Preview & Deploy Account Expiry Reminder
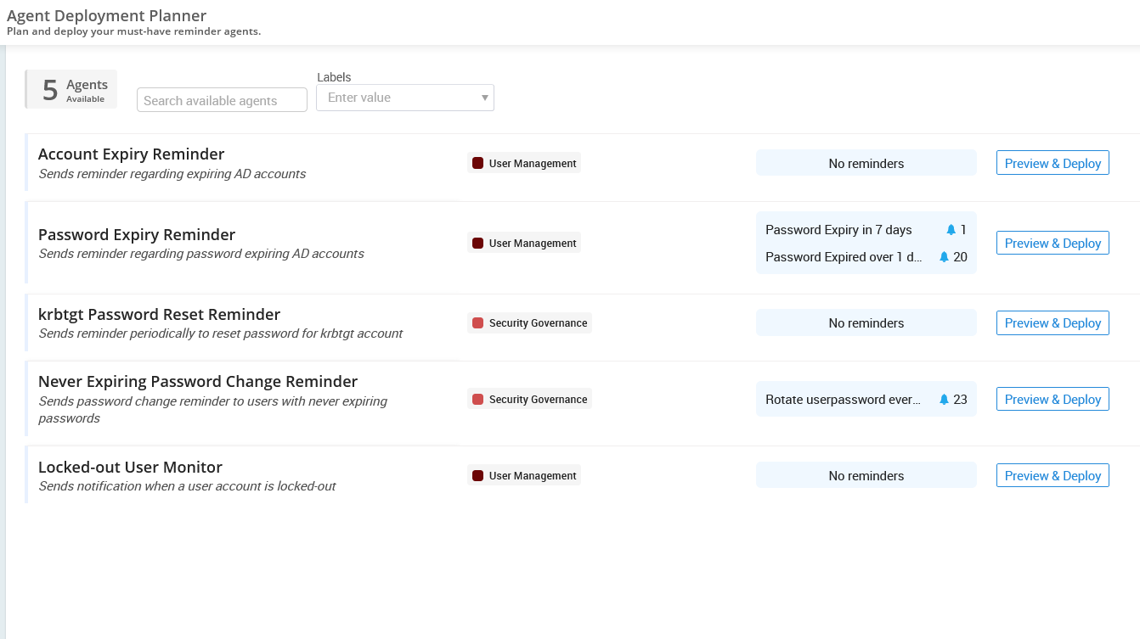1140x639 pixels. point(1053,164)
